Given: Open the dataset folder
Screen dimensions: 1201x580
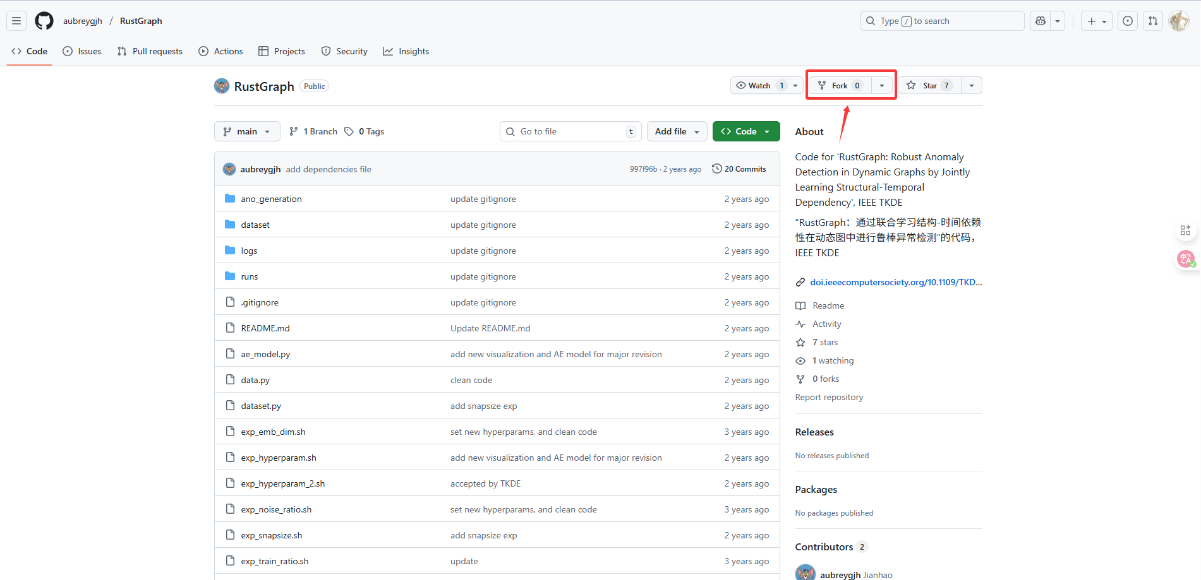Looking at the screenshot, I should (255, 225).
